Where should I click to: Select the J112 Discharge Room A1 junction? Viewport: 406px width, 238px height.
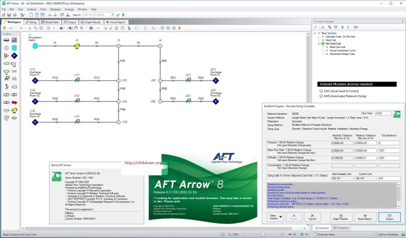point(35,80)
